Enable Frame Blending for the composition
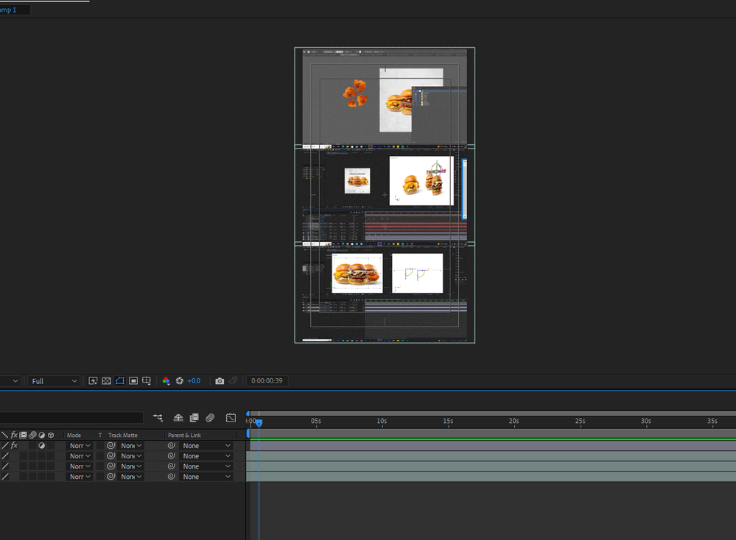 coord(194,417)
